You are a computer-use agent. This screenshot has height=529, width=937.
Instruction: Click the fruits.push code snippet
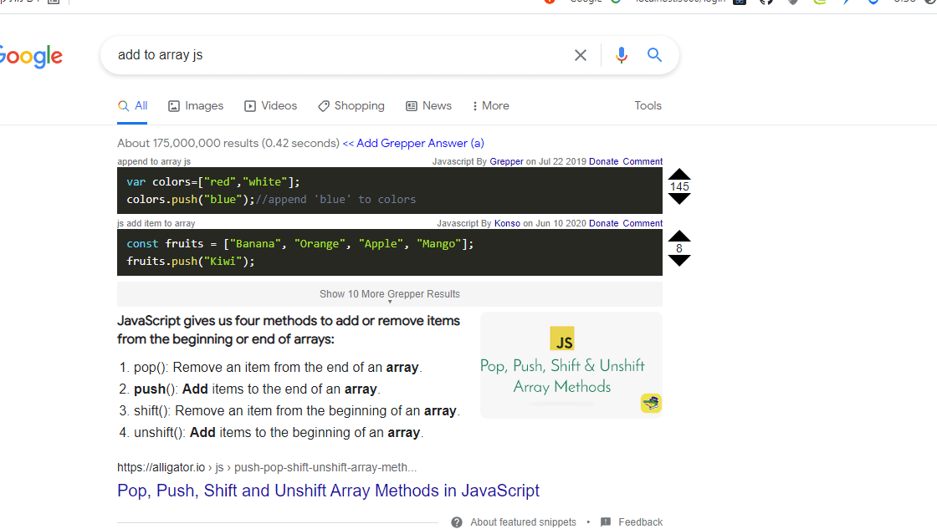tap(390, 252)
